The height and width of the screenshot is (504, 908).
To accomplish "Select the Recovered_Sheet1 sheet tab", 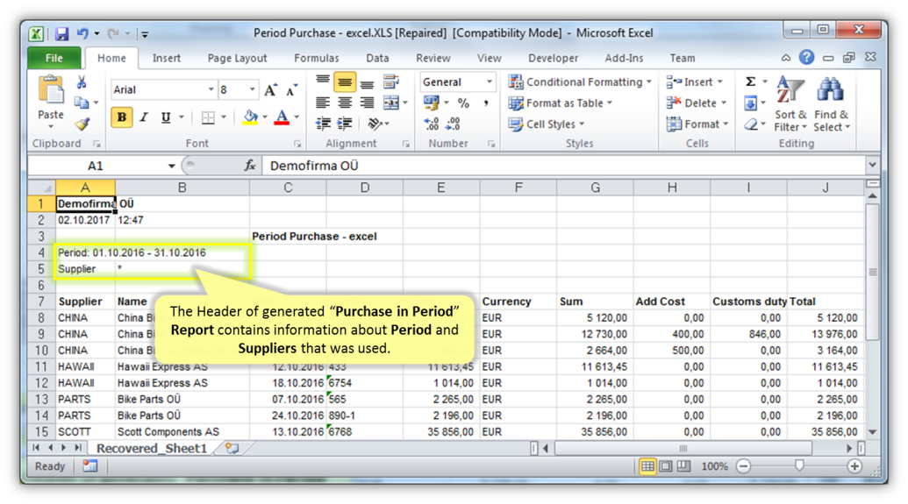I will click(152, 449).
